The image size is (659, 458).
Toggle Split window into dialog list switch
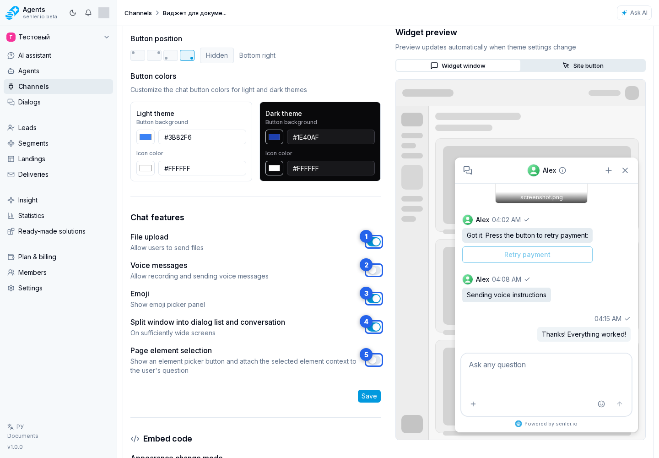(x=374, y=327)
